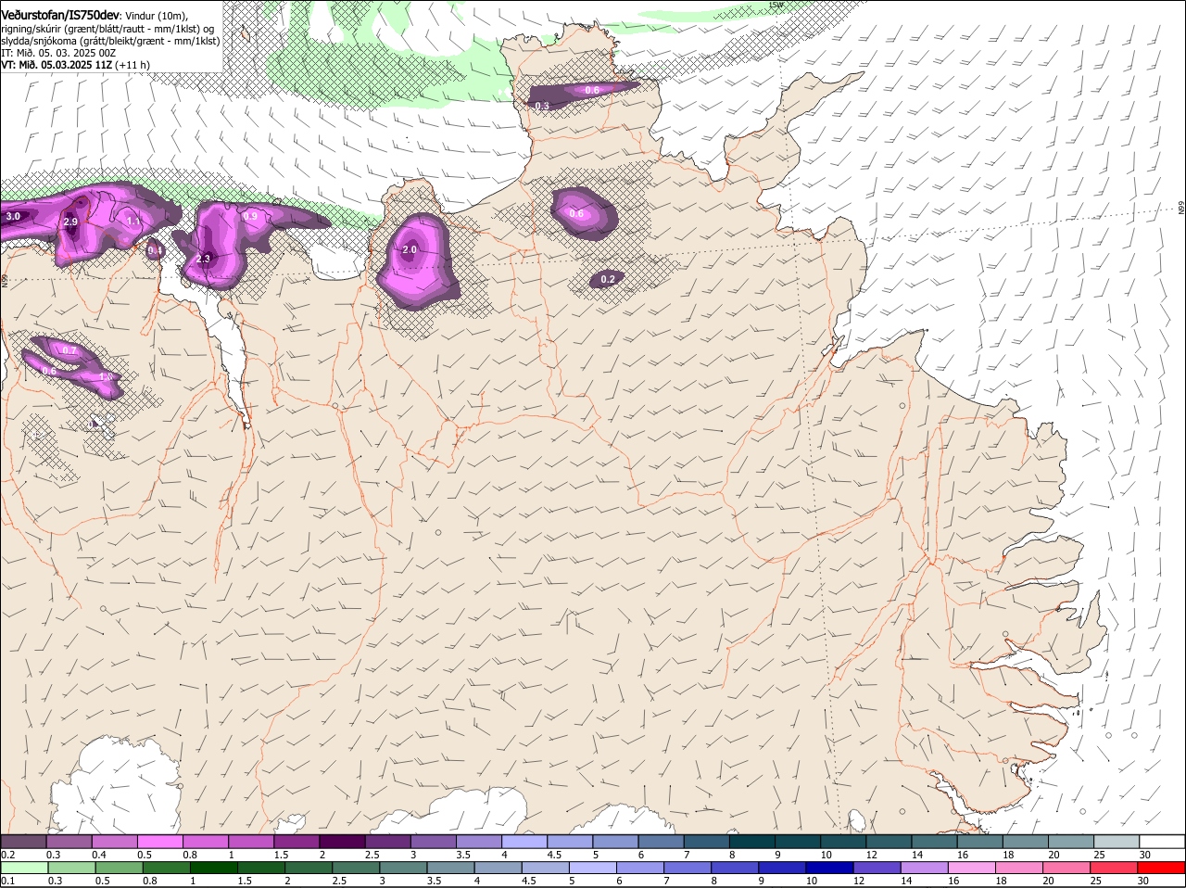This screenshot has width=1186, height=888.
Task: Click the 0.6 value below the 0.7 label
Action: [49, 371]
